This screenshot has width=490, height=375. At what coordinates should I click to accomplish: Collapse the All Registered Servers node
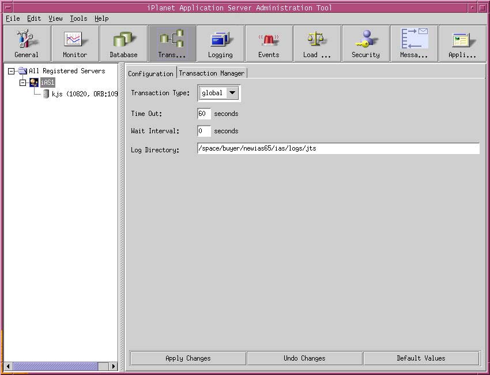12,71
